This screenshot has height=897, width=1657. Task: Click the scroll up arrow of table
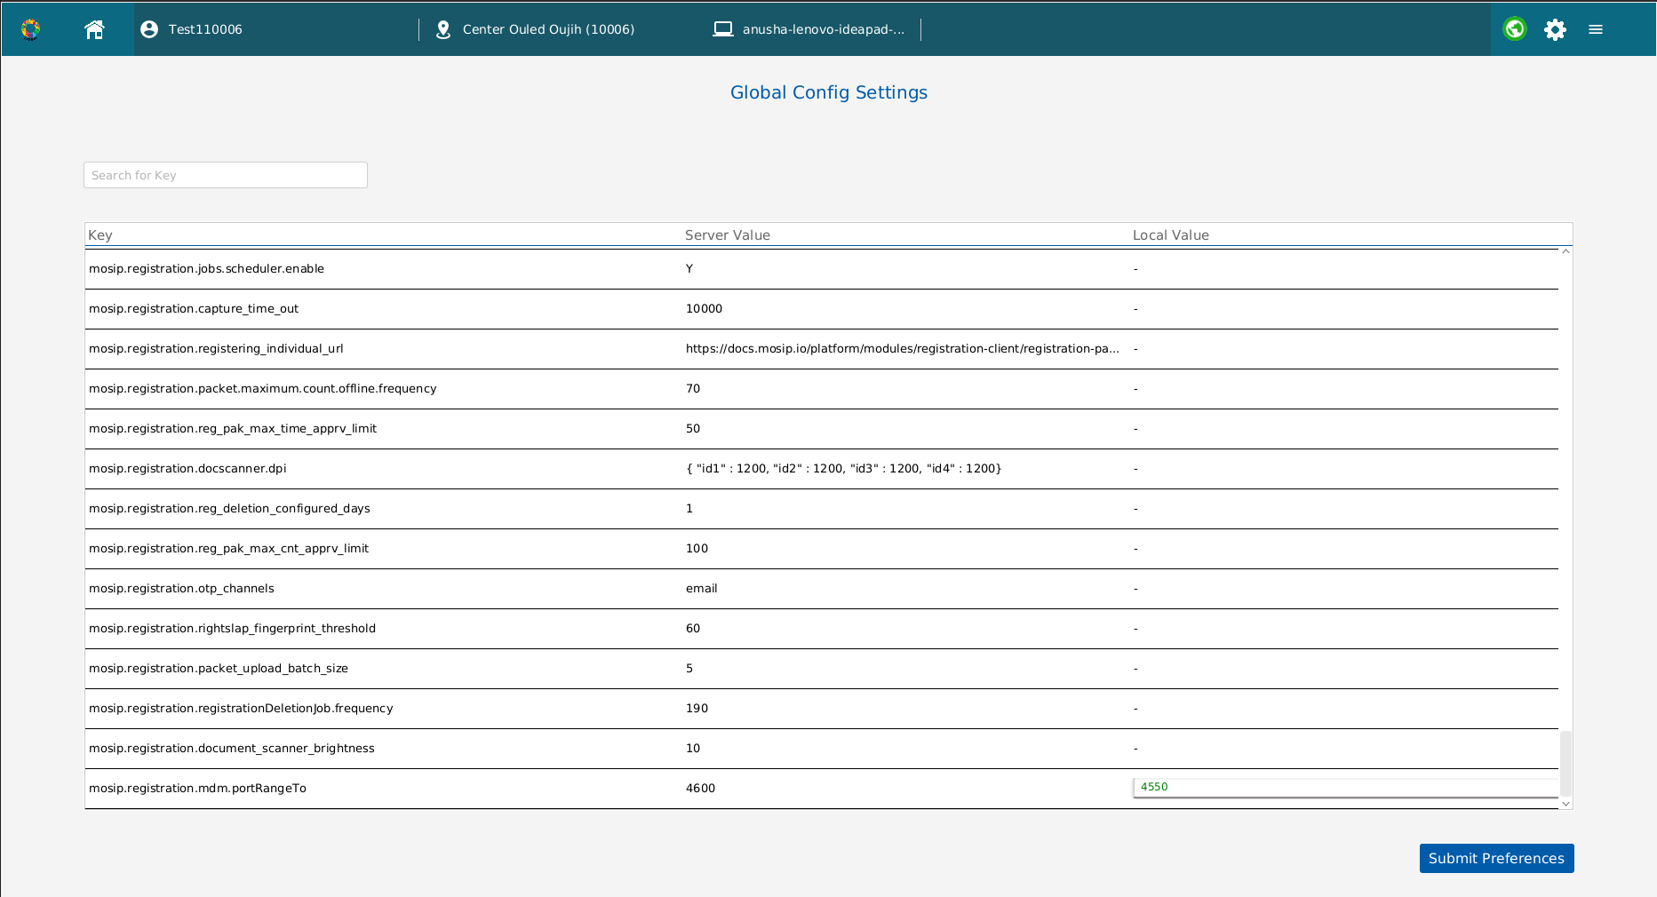point(1565,252)
